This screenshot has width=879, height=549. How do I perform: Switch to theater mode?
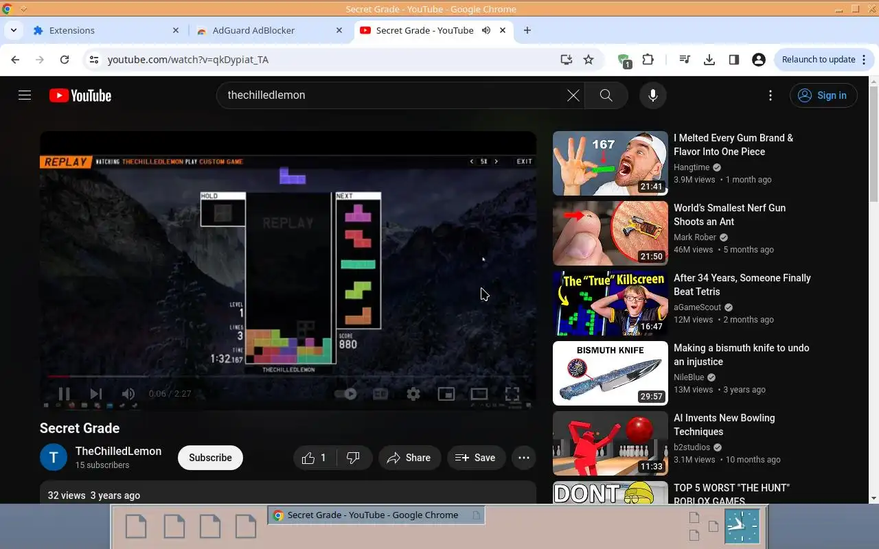click(x=479, y=394)
